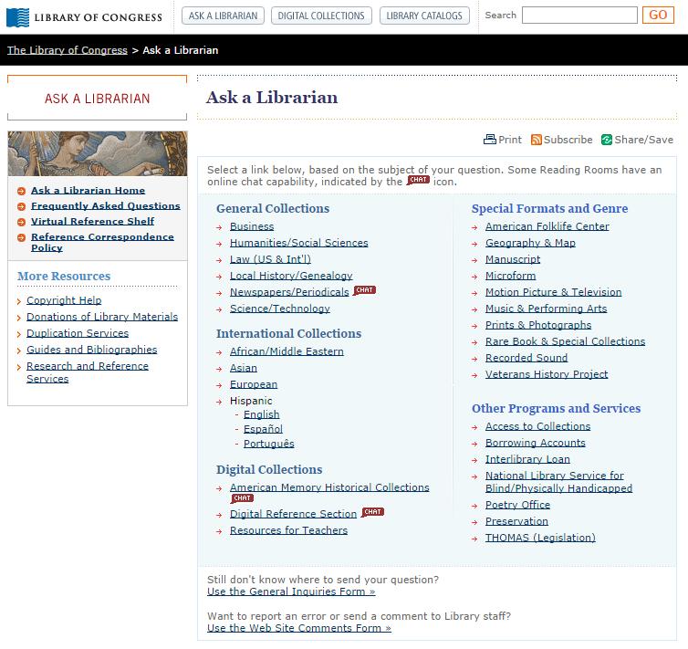View Reference Correspondence Policy
This screenshot has height=649, width=688.
tap(102, 242)
